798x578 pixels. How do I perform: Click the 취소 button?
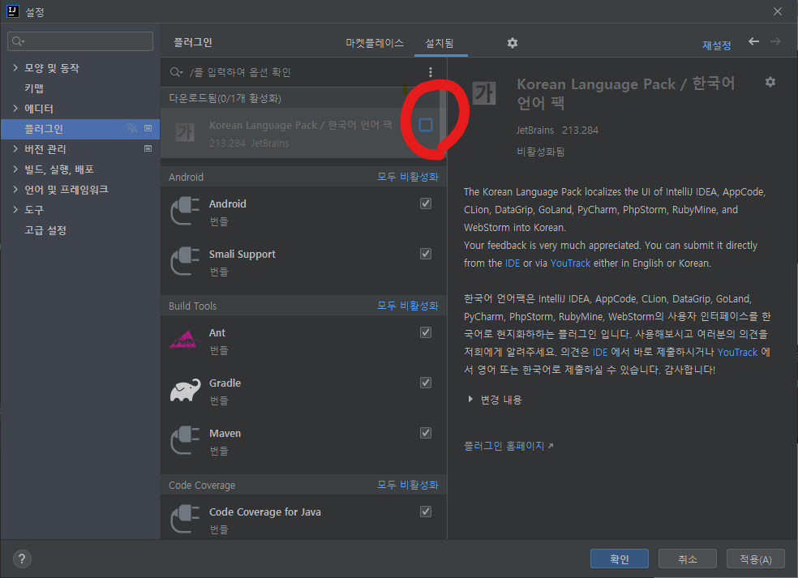pos(688,559)
